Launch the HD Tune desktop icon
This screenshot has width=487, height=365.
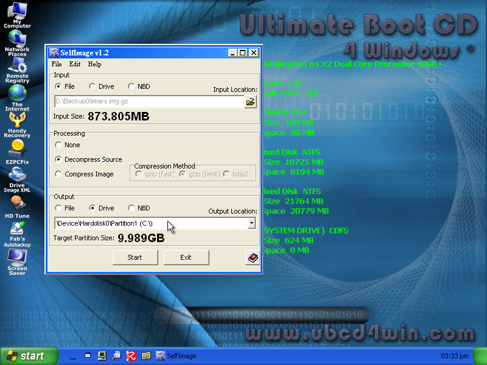pos(17,207)
